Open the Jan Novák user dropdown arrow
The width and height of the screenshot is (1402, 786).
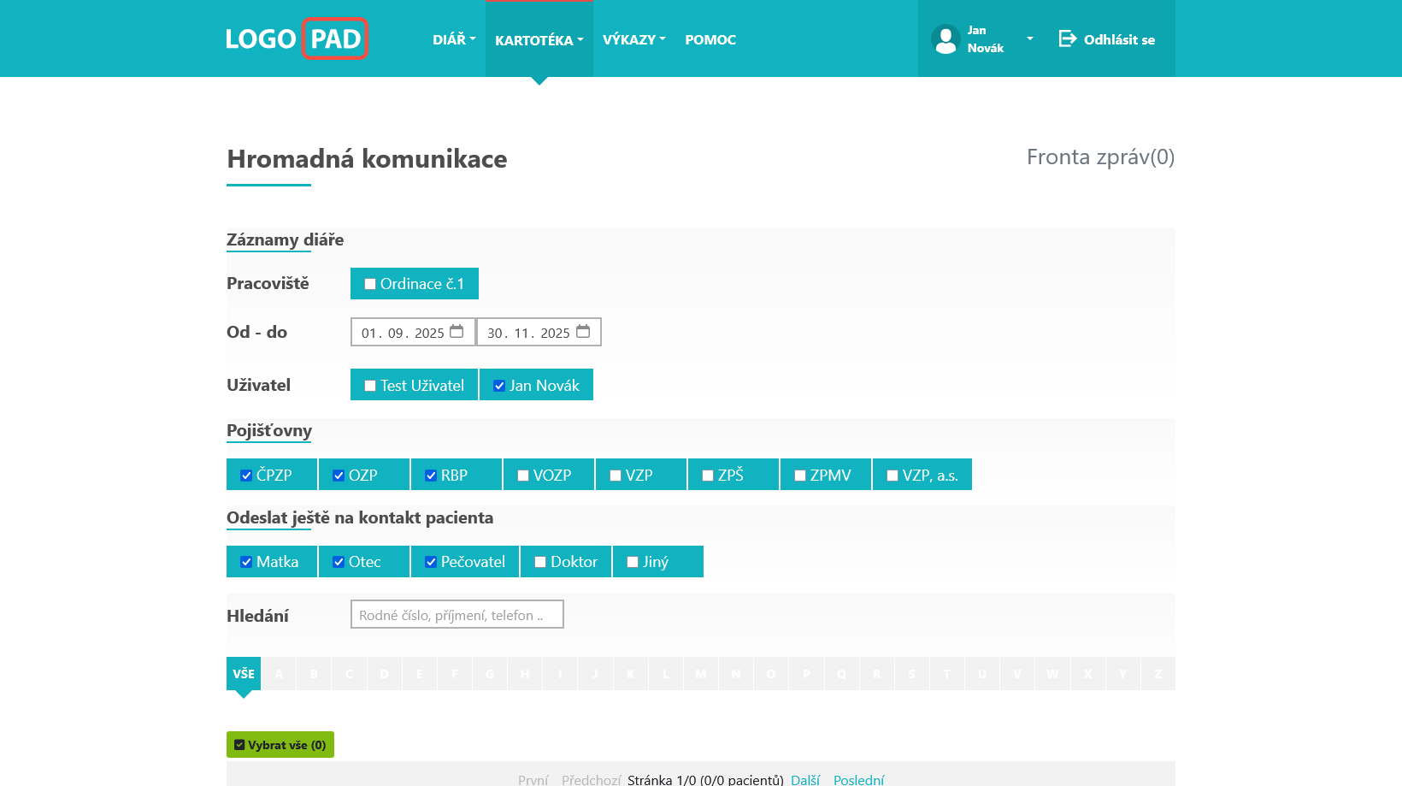[x=1029, y=39]
